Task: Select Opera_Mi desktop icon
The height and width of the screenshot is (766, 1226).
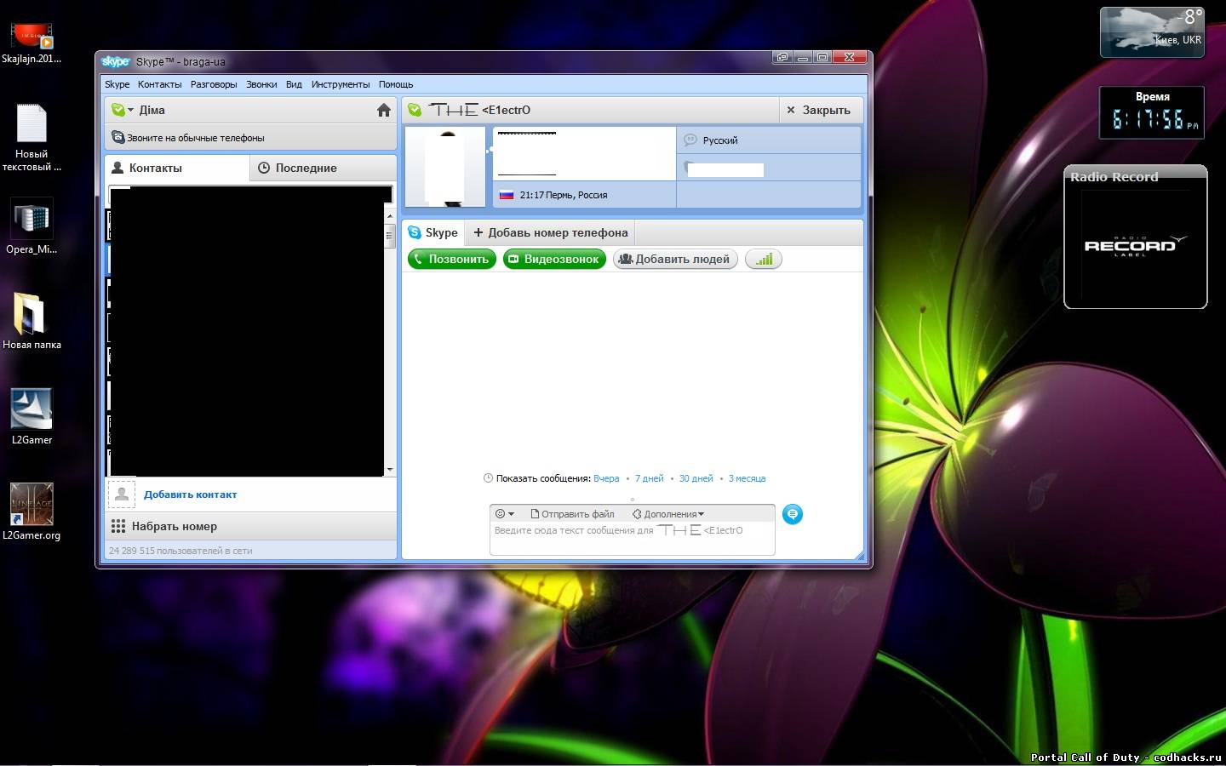Action: point(32,226)
